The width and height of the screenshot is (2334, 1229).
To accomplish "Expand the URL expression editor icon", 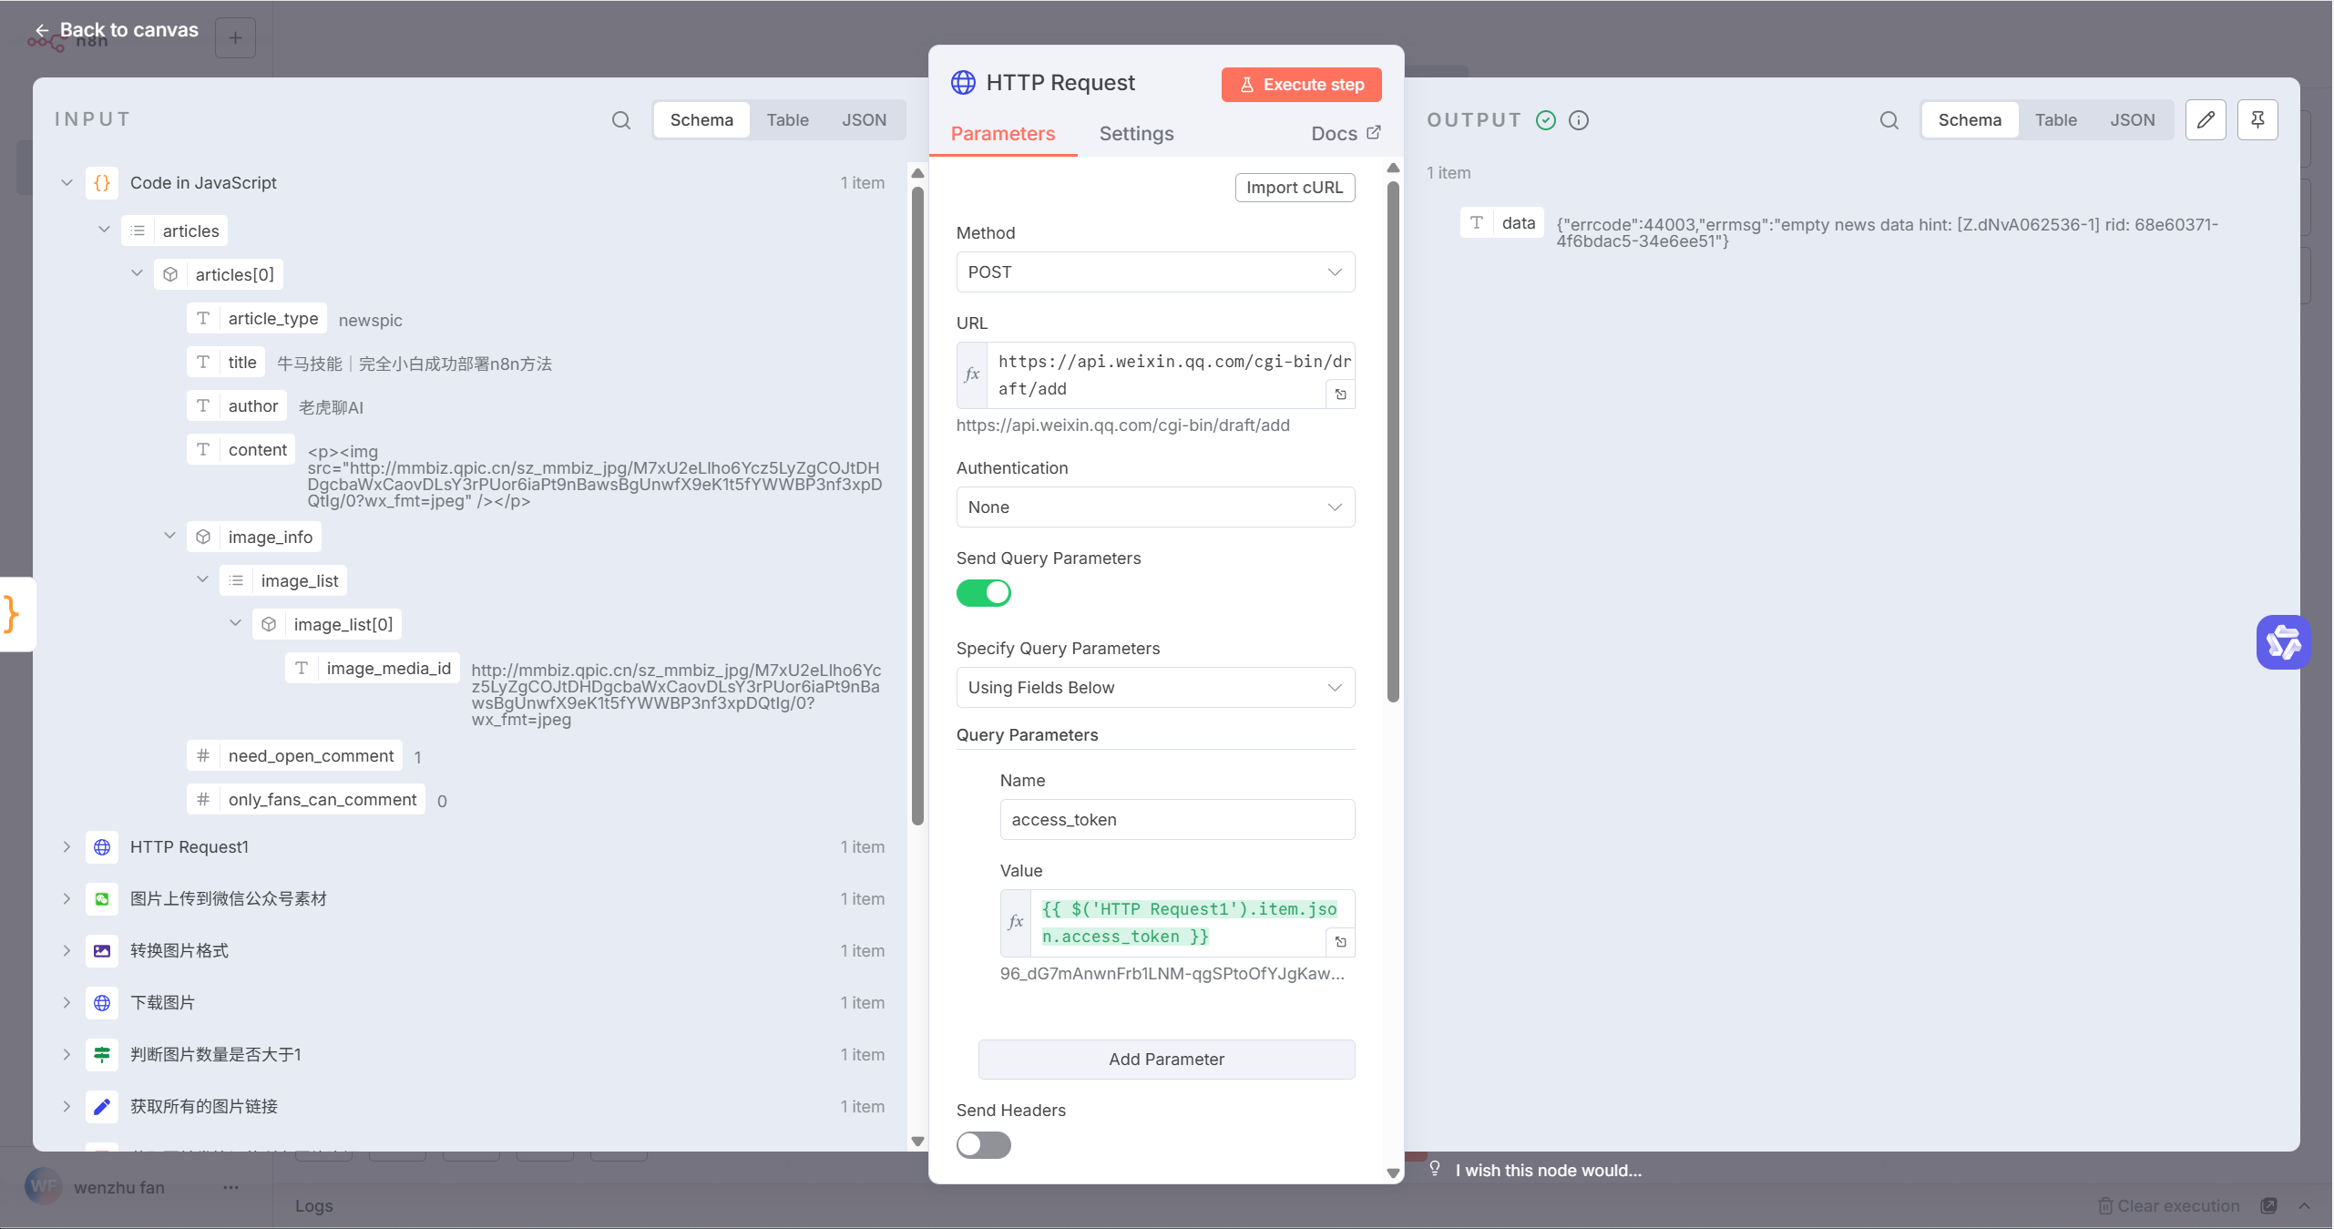I will pyautogui.click(x=1340, y=394).
